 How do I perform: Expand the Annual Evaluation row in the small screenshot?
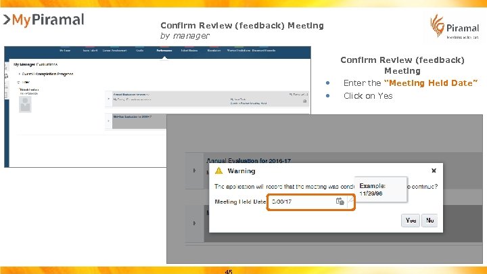[x=108, y=99]
